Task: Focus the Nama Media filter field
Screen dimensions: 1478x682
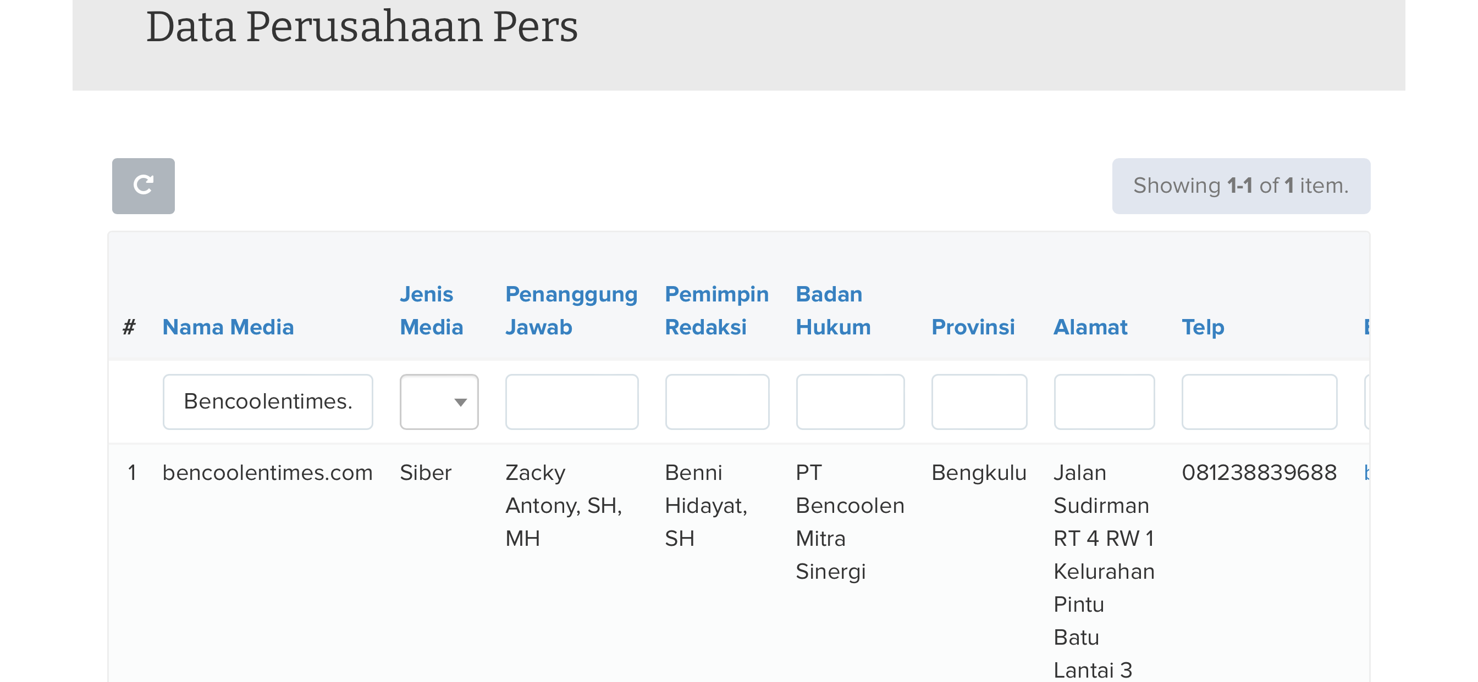Action: pyautogui.click(x=267, y=402)
